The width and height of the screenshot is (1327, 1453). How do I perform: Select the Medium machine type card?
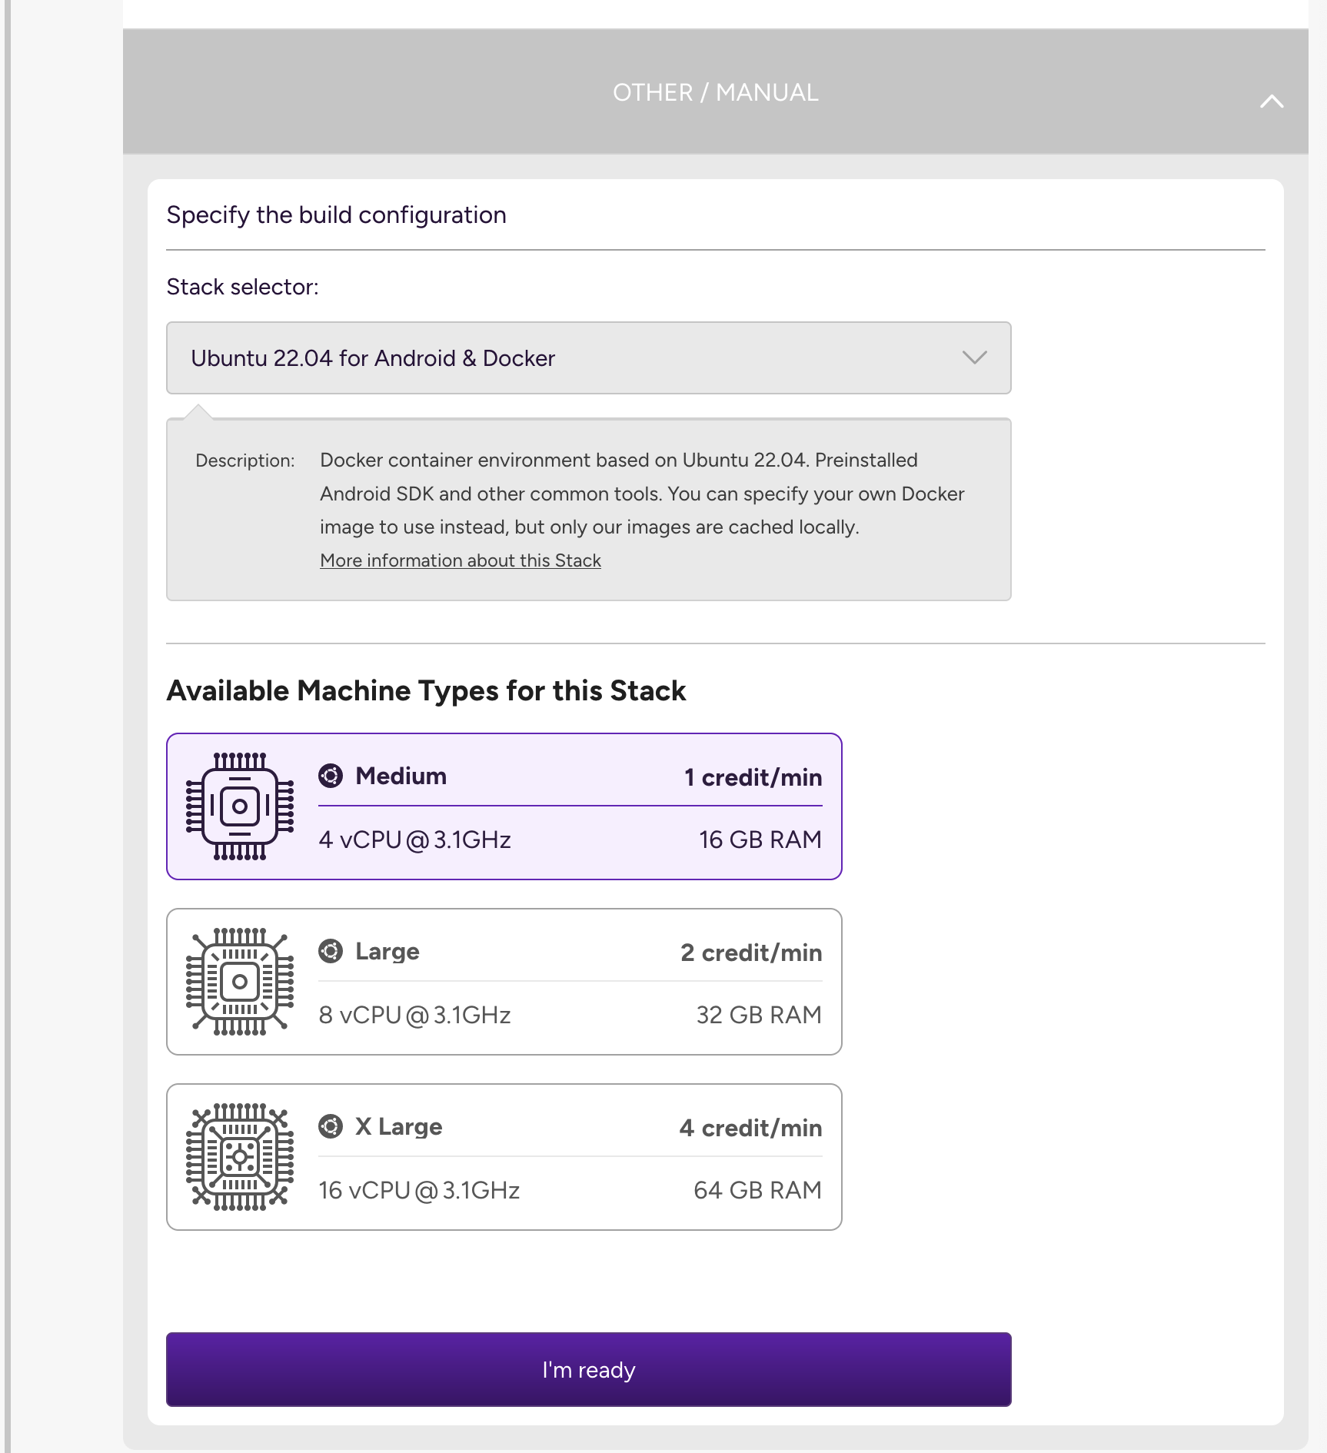point(504,806)
